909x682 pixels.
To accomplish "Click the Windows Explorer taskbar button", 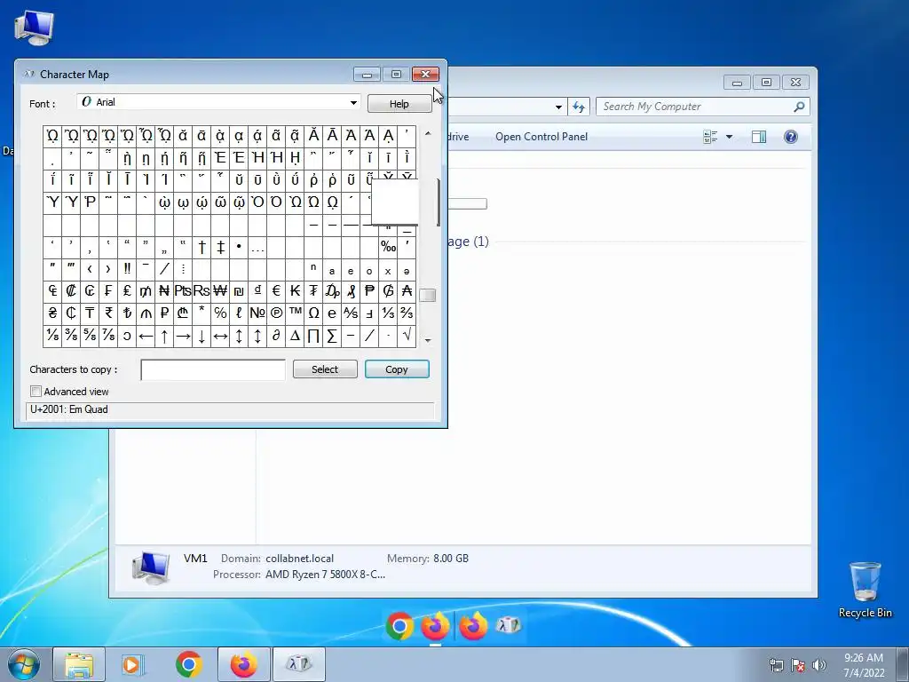I will pyautogui.click(x=79, y=664).
